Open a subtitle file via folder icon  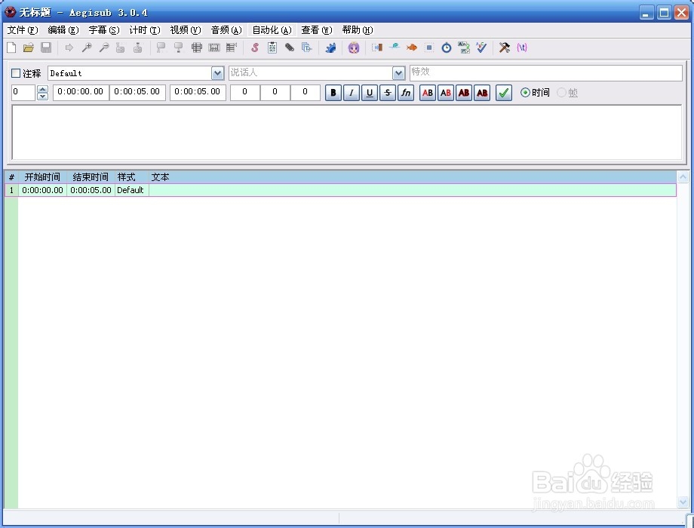click(x=29, y=48)
